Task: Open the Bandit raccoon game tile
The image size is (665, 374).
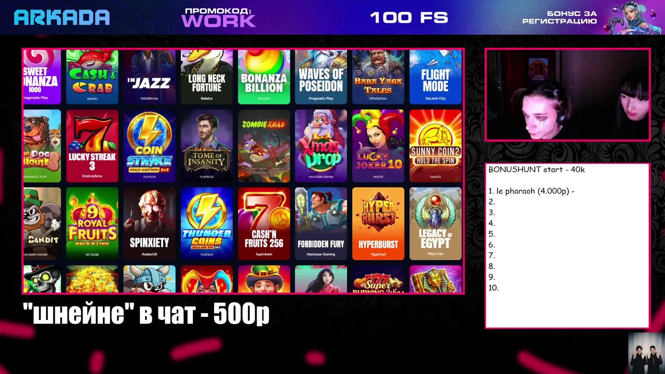Action: pos(42,224)
